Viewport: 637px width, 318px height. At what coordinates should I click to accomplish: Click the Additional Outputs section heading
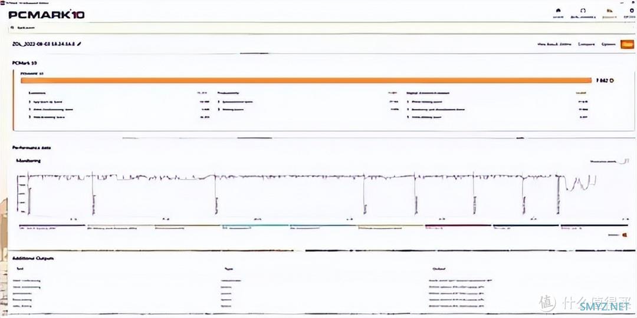(33, 258)
